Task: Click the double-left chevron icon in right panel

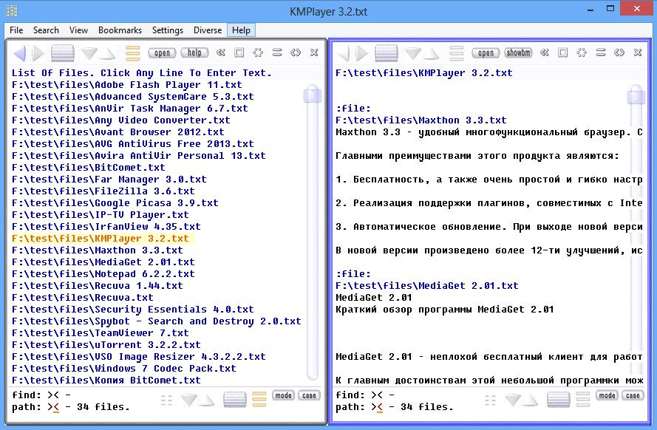Action: coord(544,53)
